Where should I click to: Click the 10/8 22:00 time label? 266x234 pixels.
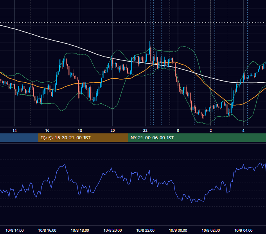point(146,230)
